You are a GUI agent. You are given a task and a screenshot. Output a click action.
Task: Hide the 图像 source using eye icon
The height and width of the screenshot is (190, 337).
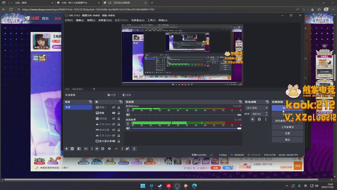click(x=114, y=113)
